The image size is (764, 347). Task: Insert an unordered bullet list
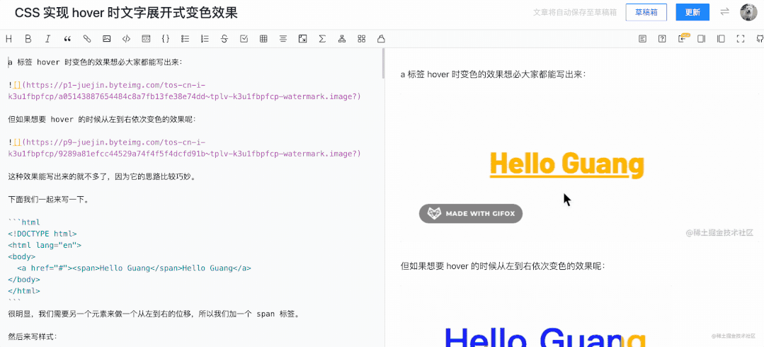(185, 39)
